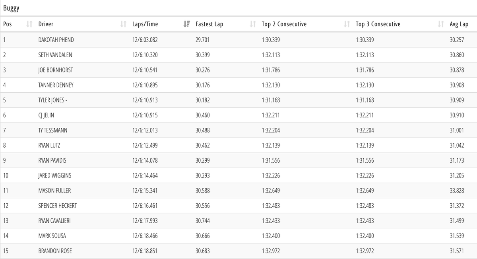
Task: Click BRANDON ROSE in position 15
Action: (x=55, y=251)
